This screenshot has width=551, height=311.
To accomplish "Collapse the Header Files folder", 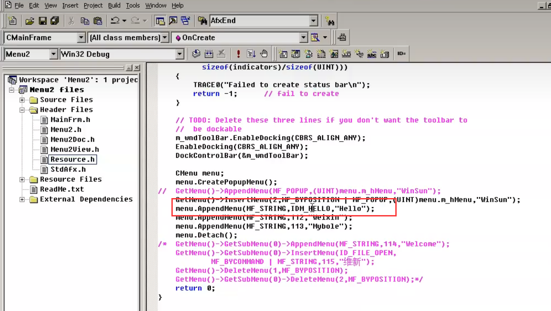I will tap(22, 109).
